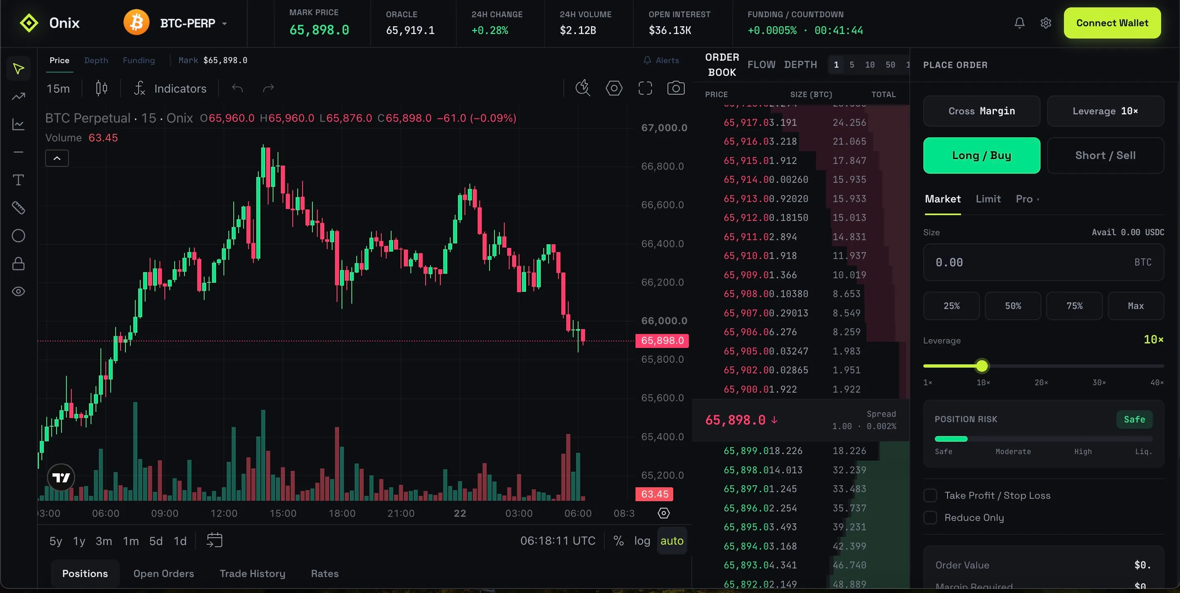Image resolution: width=1180 pixels, height=593 pixels.
Task: Click Connect Wallet button
Action: tap(1112, 23)
